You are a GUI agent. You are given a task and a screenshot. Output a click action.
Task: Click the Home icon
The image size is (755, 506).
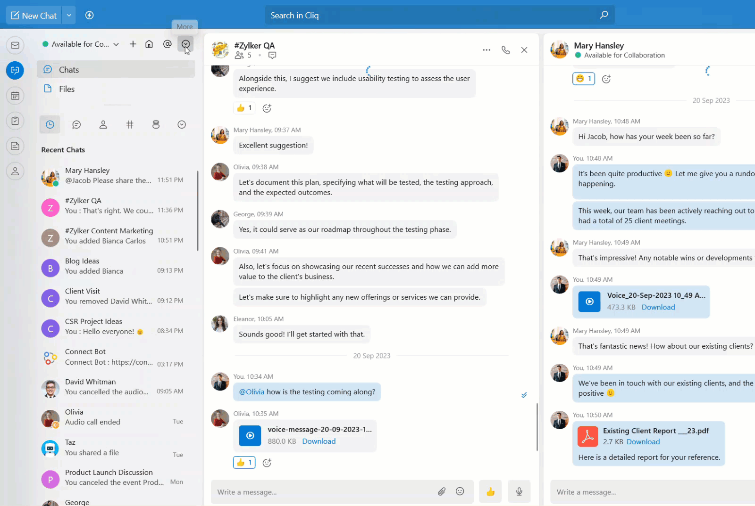pos(149,44)
